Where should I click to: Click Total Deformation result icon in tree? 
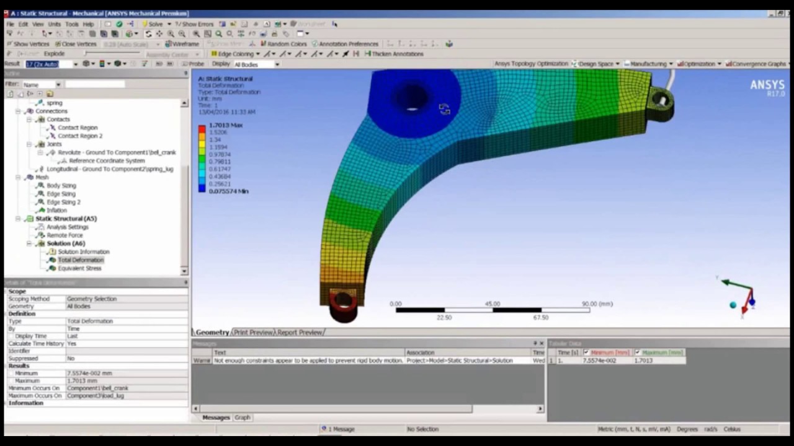[53, 260]
